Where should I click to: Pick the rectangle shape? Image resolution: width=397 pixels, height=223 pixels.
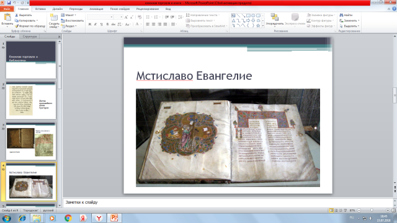248,15
